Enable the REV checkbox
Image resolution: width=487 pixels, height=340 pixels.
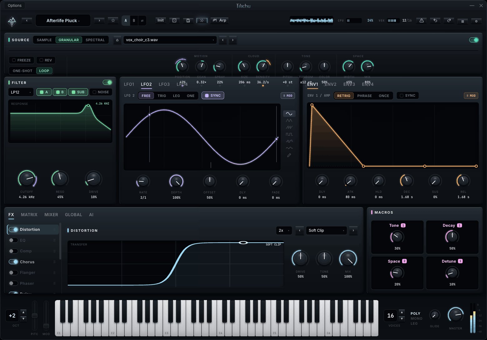coord(46,60)
